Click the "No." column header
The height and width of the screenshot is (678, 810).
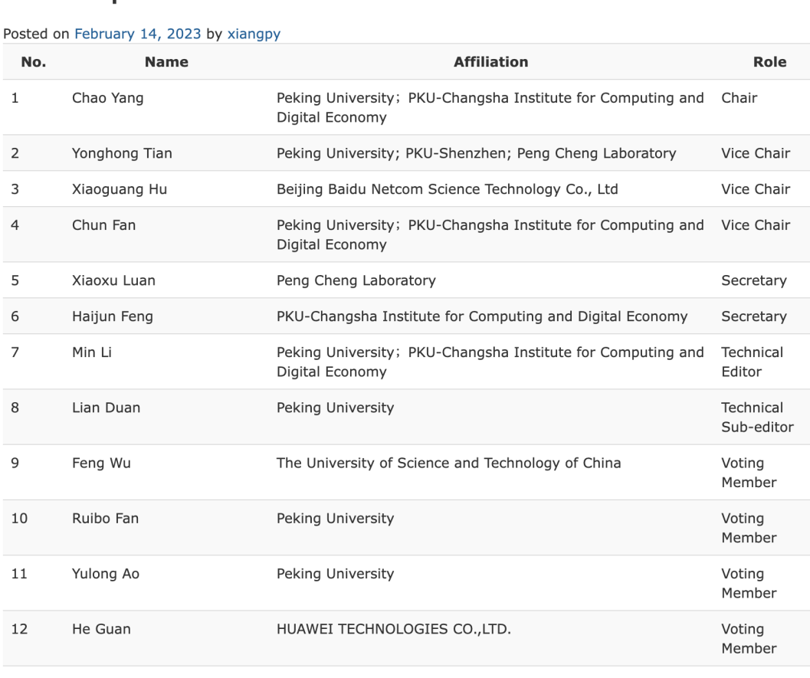point(33,62)
